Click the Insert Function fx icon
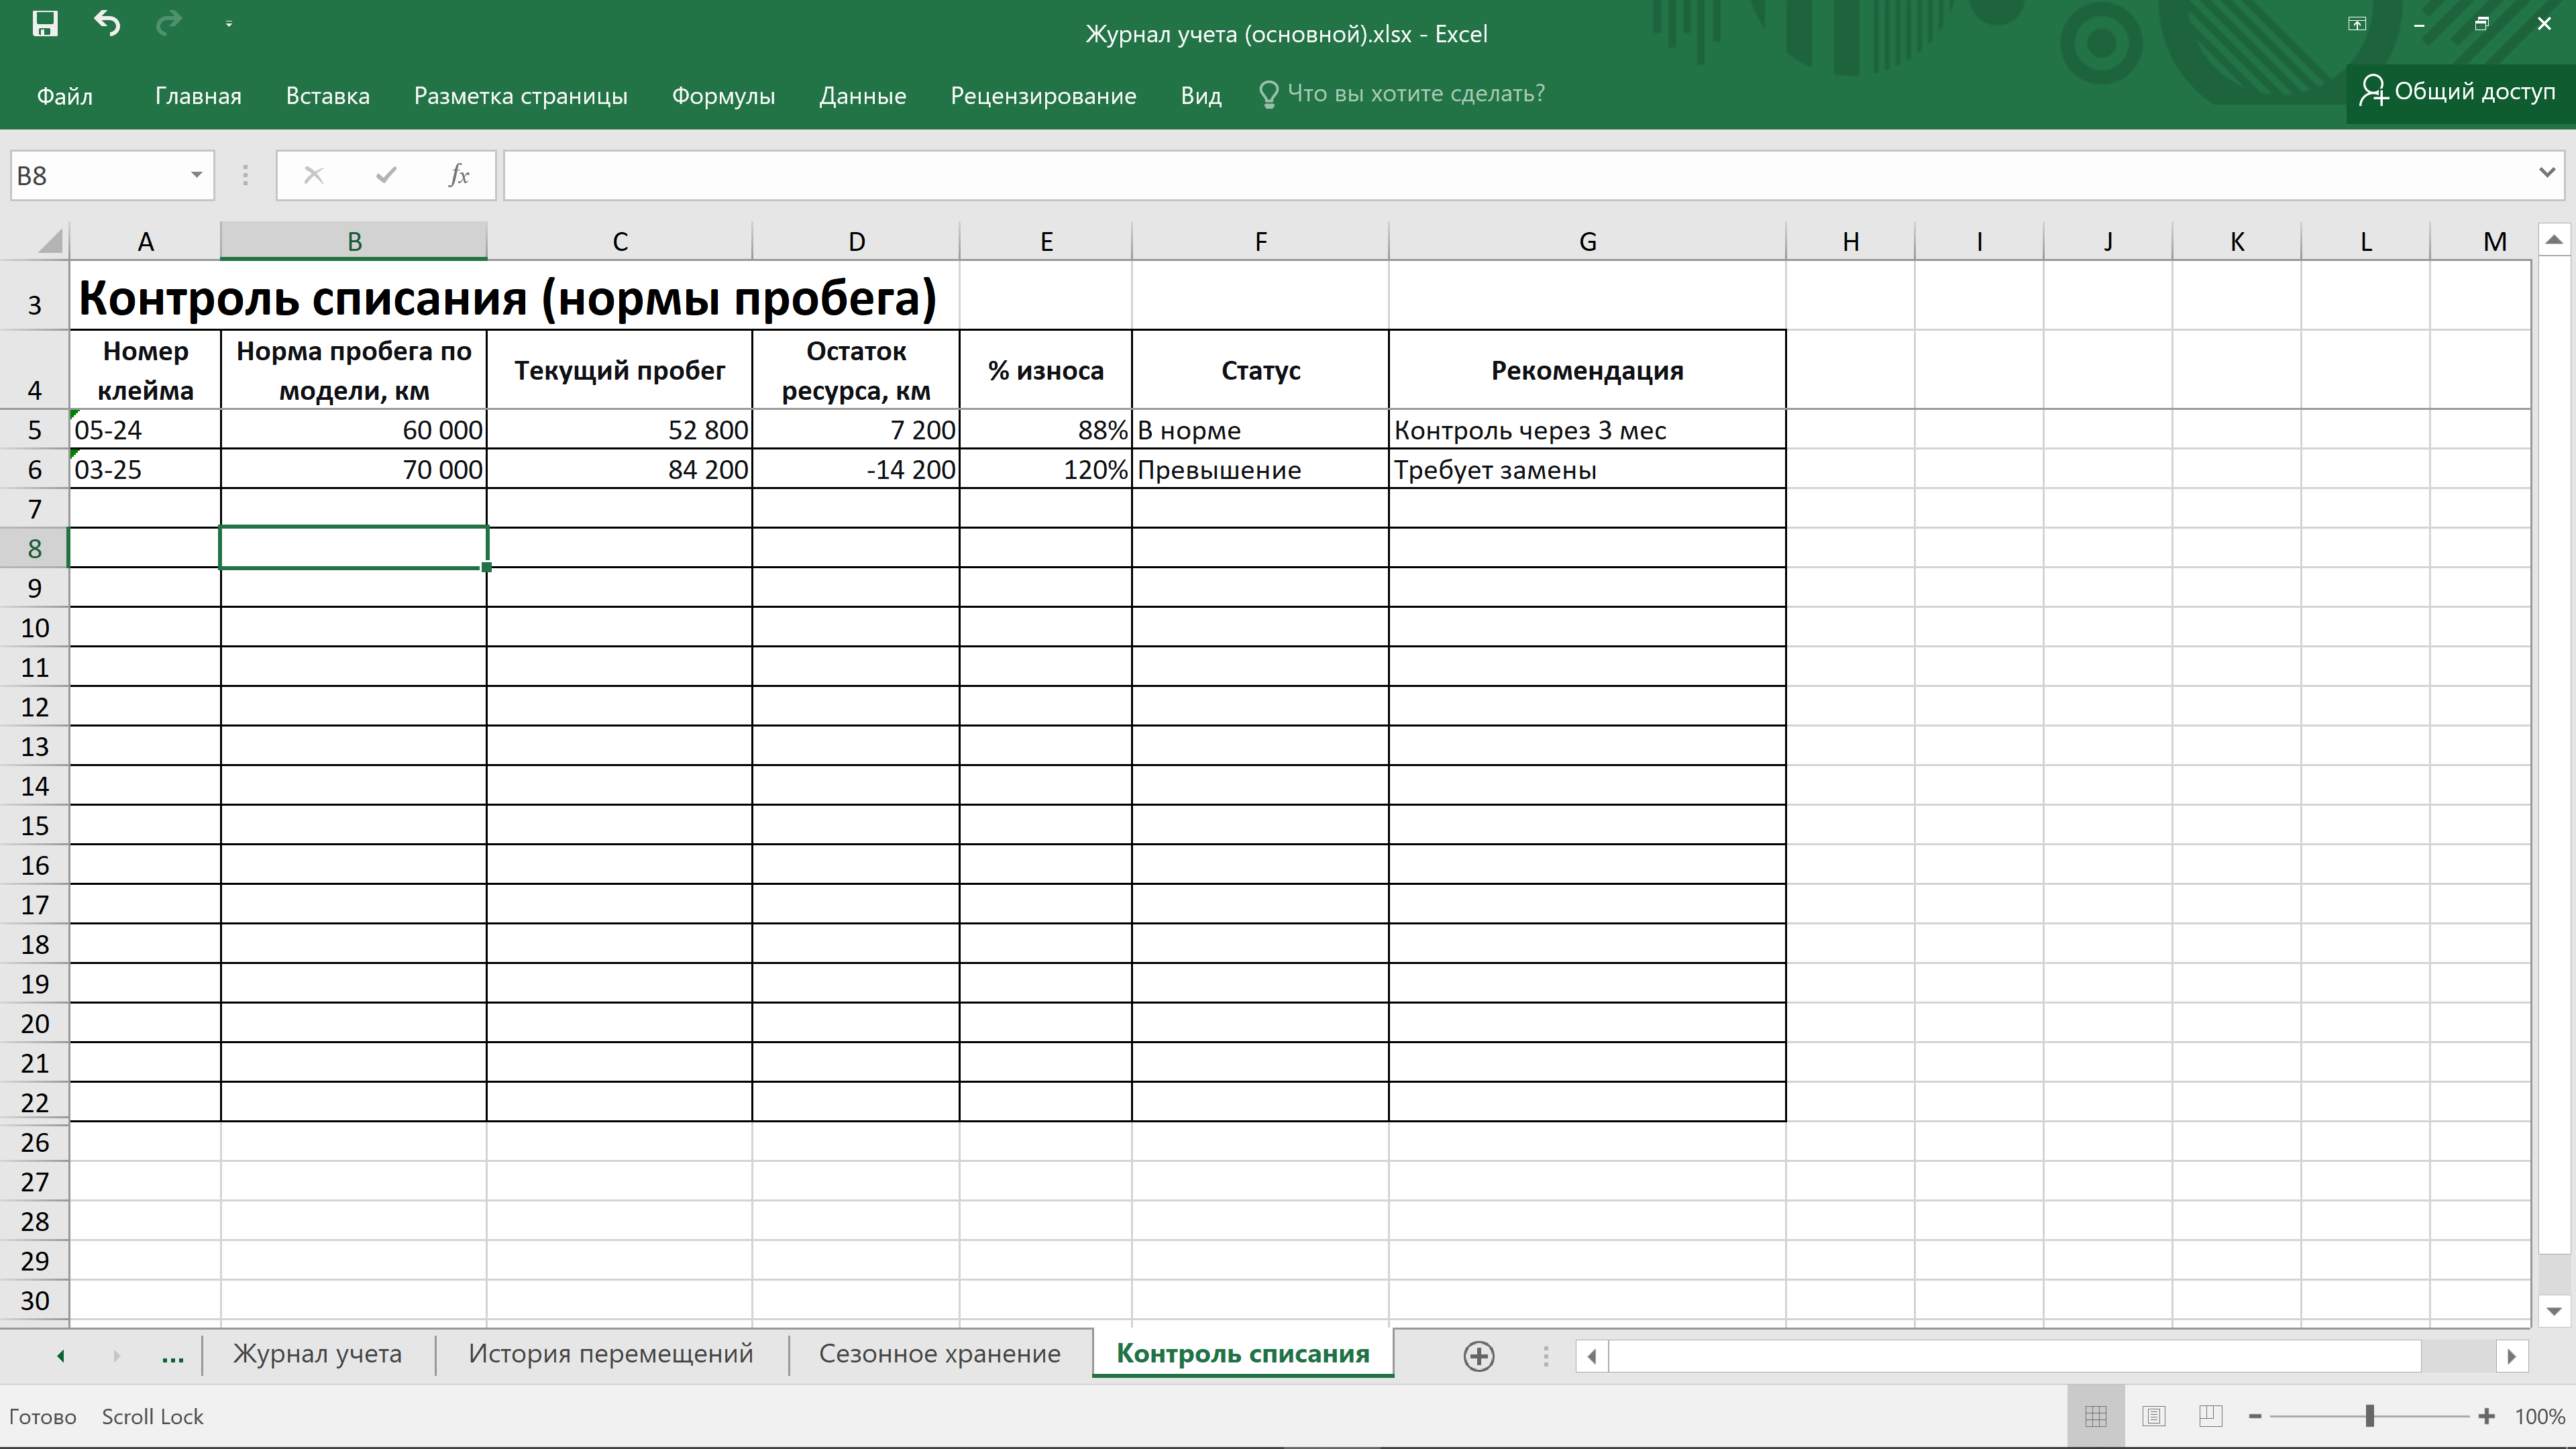This screenshot has width=2576, height=1449. pyautogui.click(x=459, y=176)
